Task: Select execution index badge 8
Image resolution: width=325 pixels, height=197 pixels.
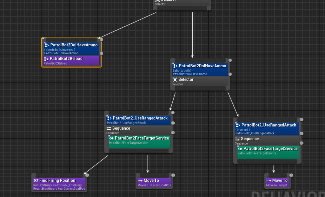Action: point(230,74)
